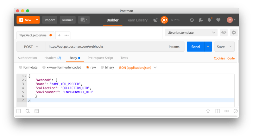Toggle the two-pane view icon

(x=218, y=111)
